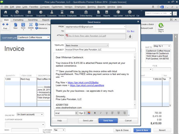
Task: Open the App Center icon
Action: (118, 13)
